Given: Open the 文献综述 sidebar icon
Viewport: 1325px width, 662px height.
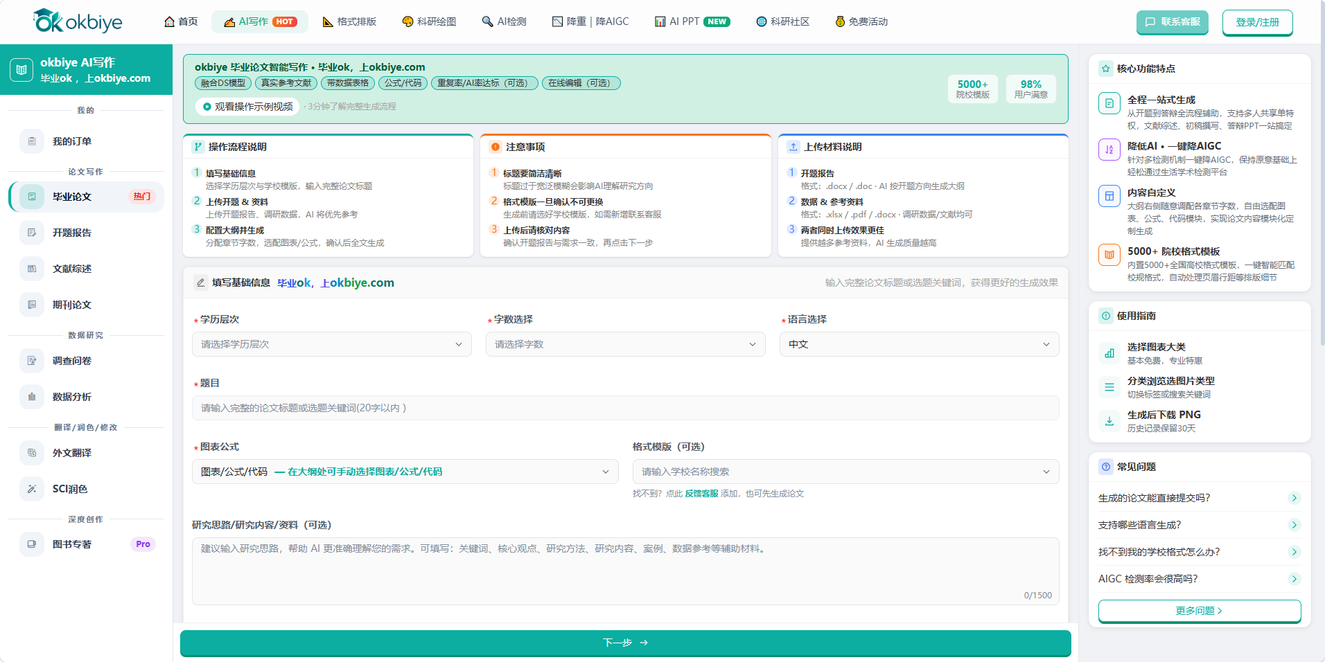Looking at the screenshot, I should (x=32, y=269).
